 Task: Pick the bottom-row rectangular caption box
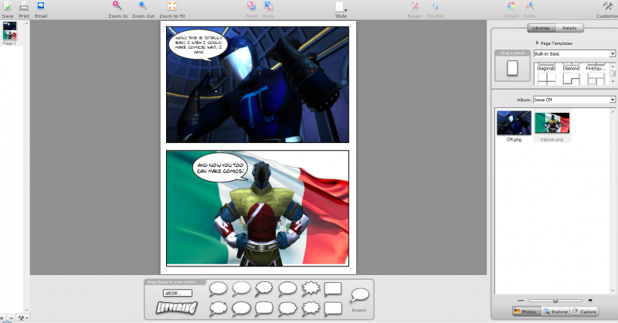tap(333, 308)
